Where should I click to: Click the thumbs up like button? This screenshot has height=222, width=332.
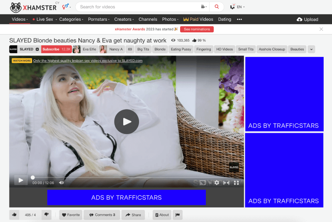coord(14,215)
